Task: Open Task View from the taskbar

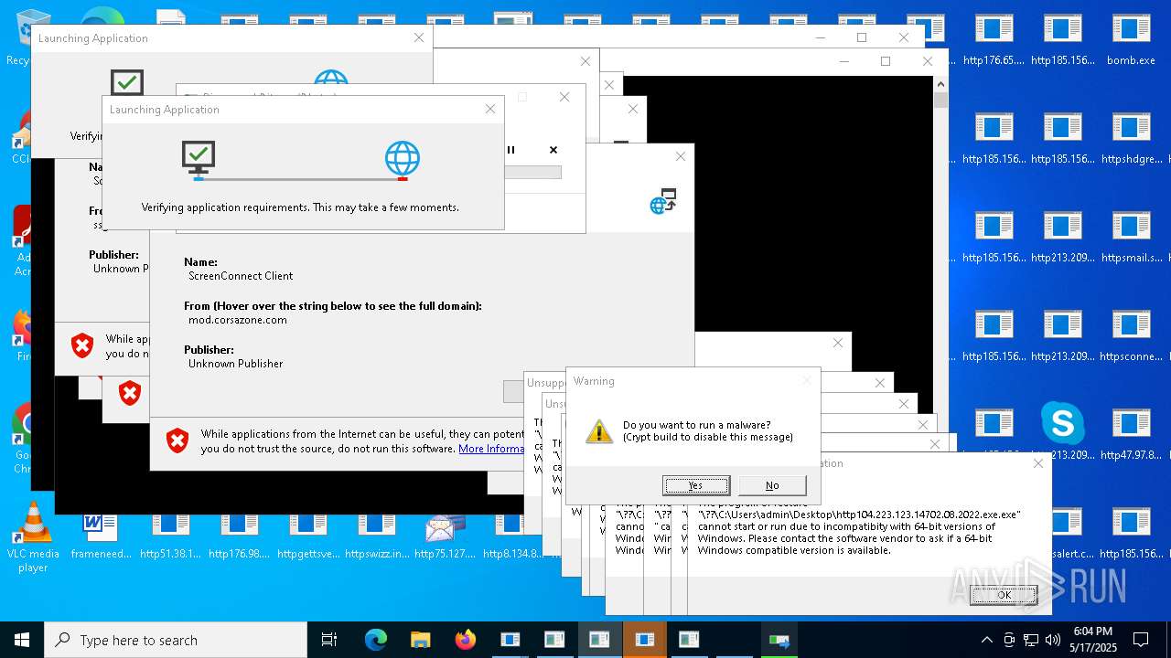Action: coord(329,640)
